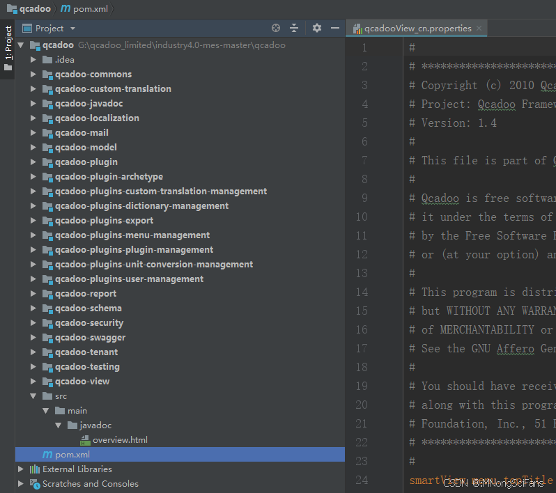Expand the qcadoo-mail module
556x493 pixels.
(33, 132)
